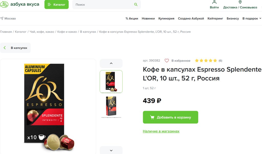
Task: Click the Москва location arrow icon
Action: click(2, 18)
